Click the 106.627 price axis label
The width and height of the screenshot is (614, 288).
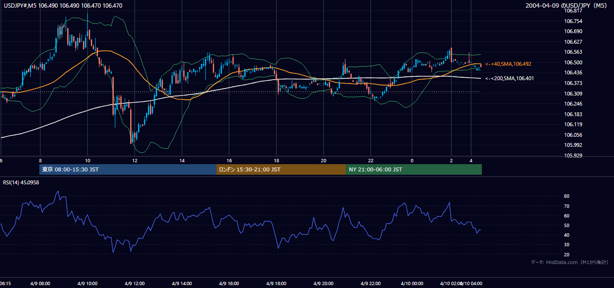pyautogui.click(x=573, y=42)
